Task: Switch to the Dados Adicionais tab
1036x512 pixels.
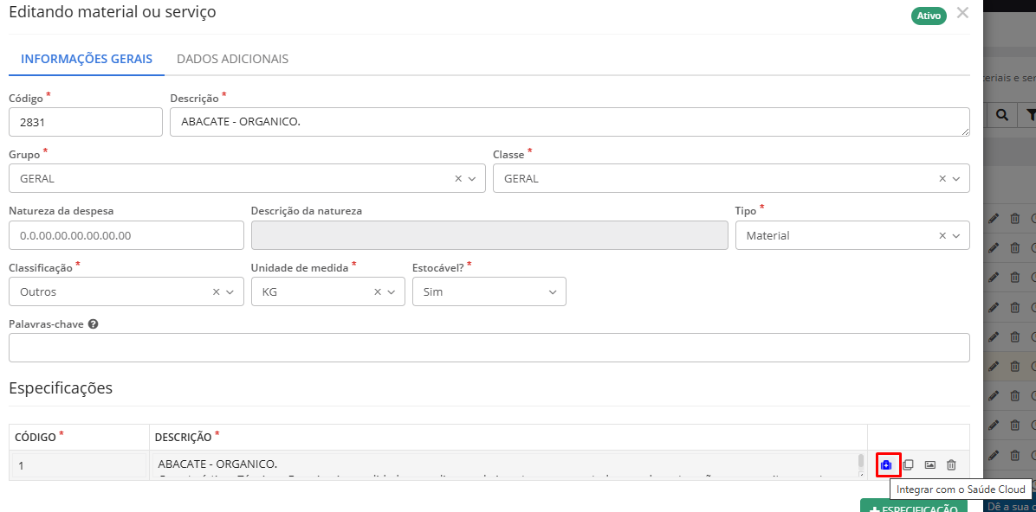Action: [232, 59]
